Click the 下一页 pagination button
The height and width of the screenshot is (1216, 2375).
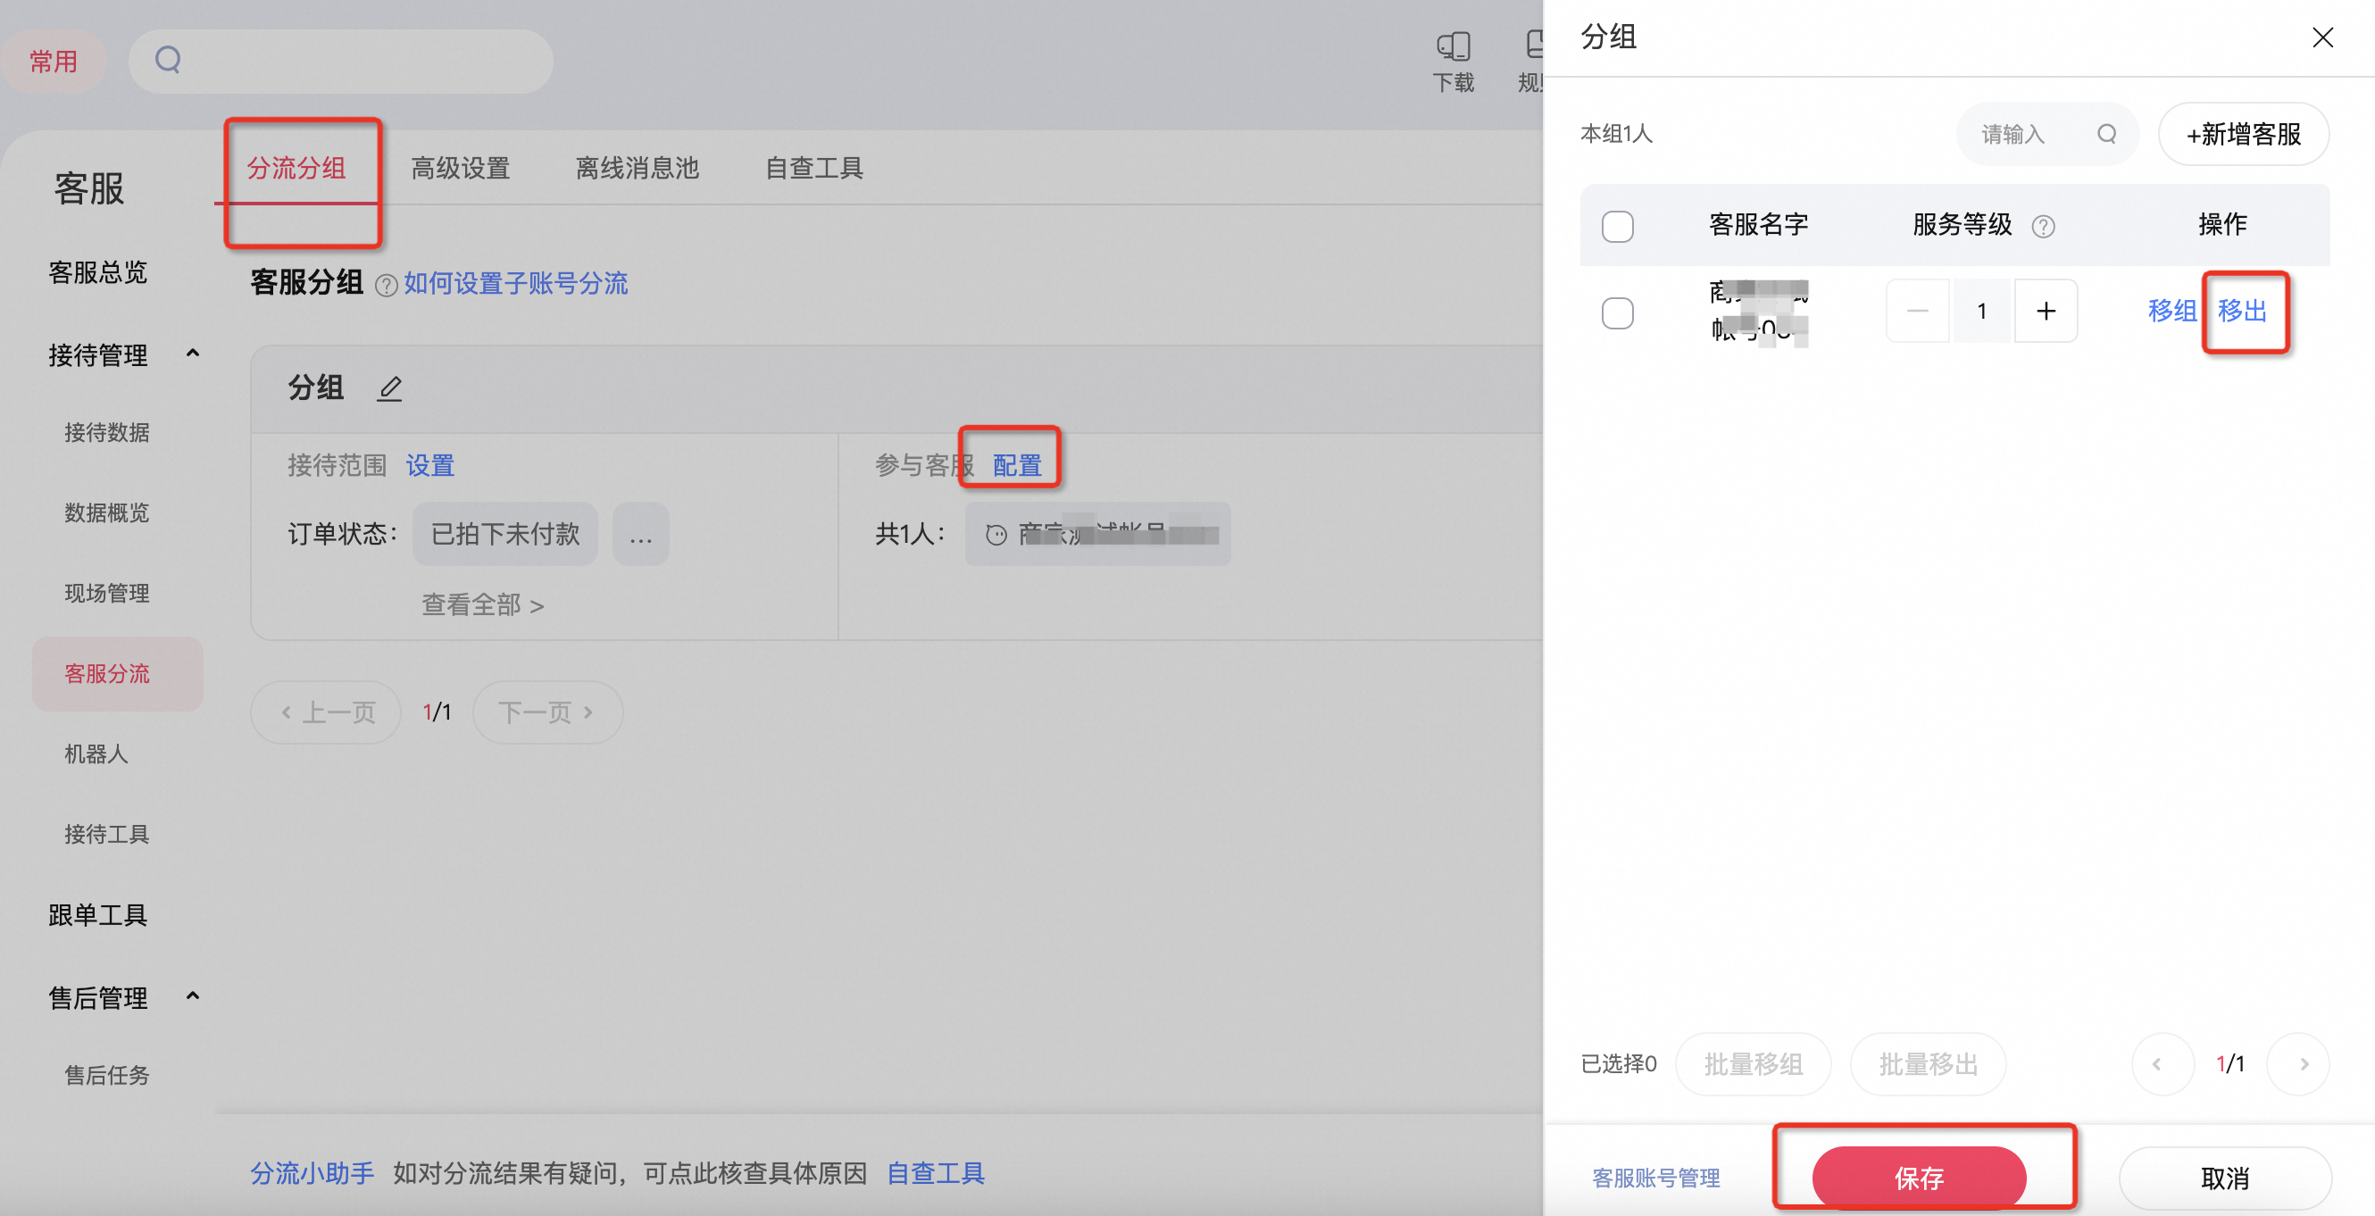(x=547, y=712)
